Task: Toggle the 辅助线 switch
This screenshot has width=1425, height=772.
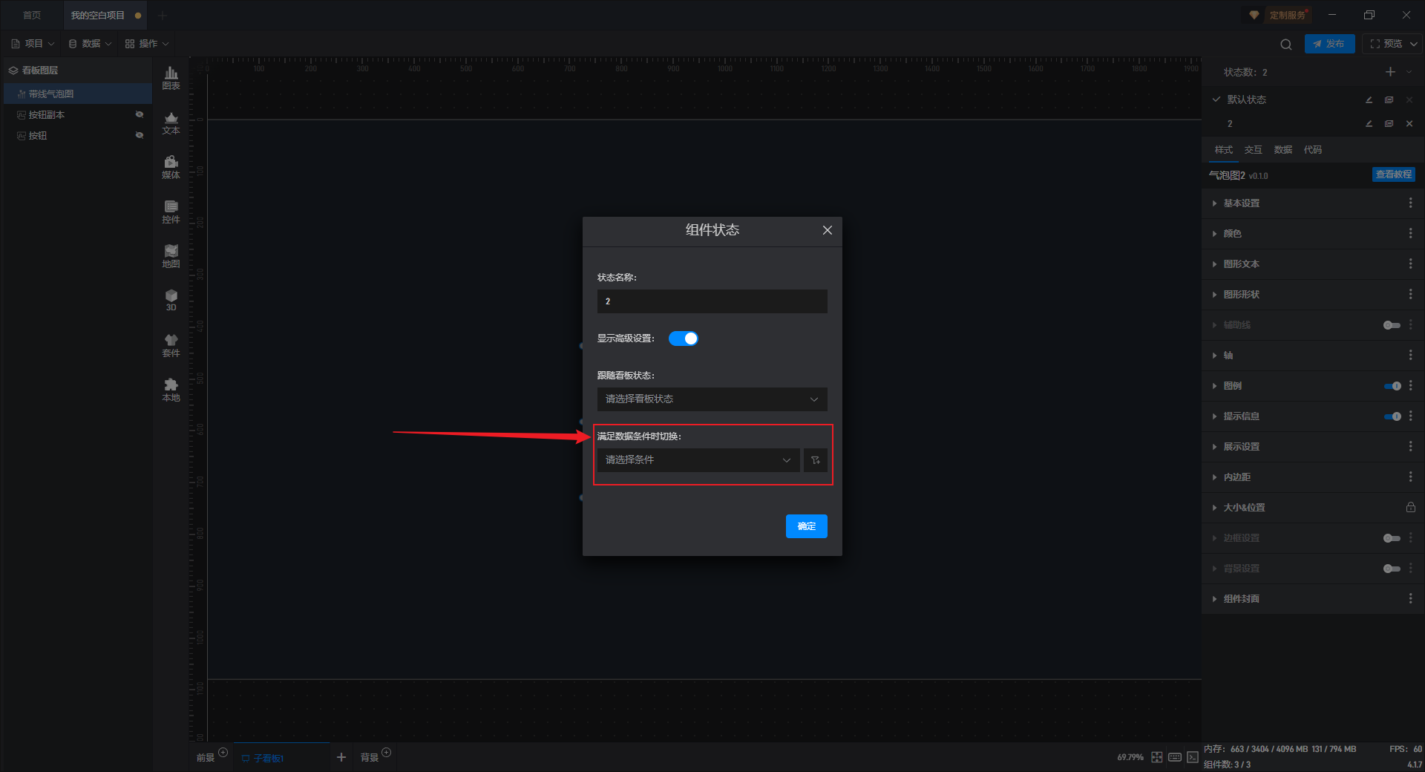Action: click(1392, 325)
